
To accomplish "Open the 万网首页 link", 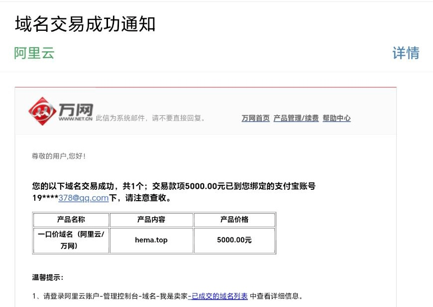I will point(255,118).
